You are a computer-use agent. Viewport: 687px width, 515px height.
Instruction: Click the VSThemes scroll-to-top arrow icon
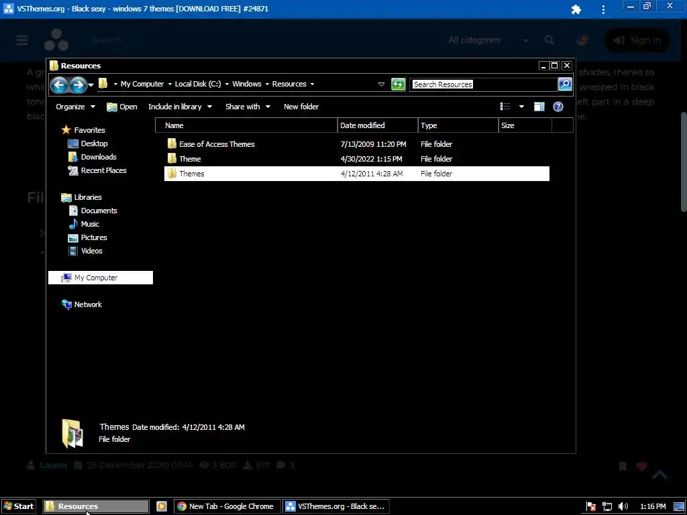(x=660, y=475)
